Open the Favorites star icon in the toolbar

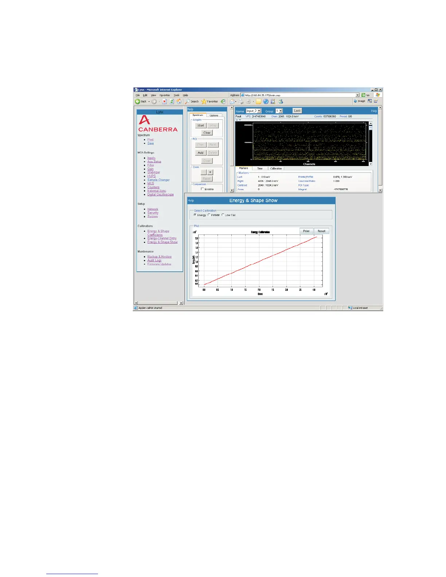[x=204, y=102]
